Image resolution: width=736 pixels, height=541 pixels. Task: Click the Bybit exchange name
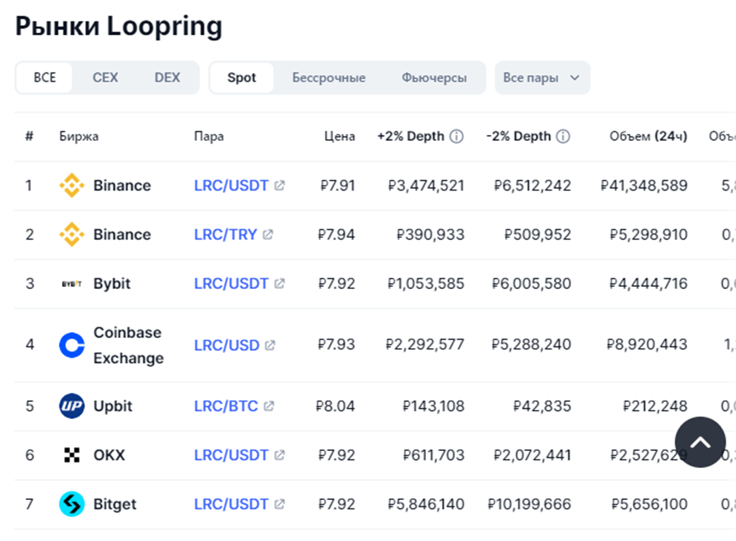pos(112,283)
